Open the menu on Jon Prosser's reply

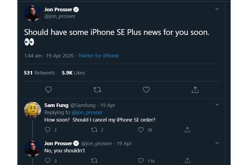[217, 143]
